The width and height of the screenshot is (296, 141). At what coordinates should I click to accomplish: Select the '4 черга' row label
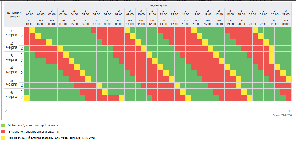[x=12, y=70]
